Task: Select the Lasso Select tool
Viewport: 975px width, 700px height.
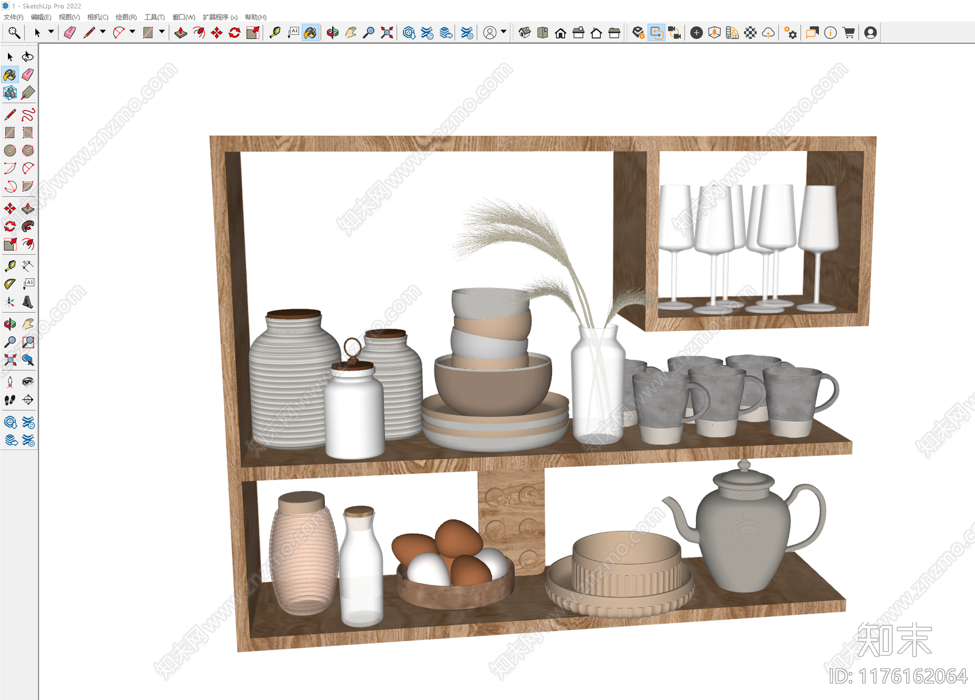Action: point(28,57)
